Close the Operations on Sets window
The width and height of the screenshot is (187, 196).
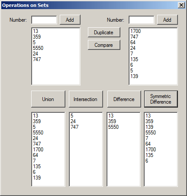click(x=181, y=5)
